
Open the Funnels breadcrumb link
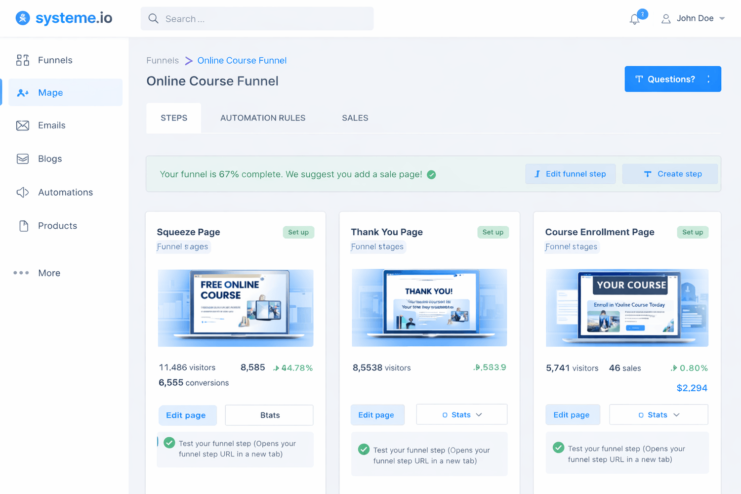click(162, 60)
